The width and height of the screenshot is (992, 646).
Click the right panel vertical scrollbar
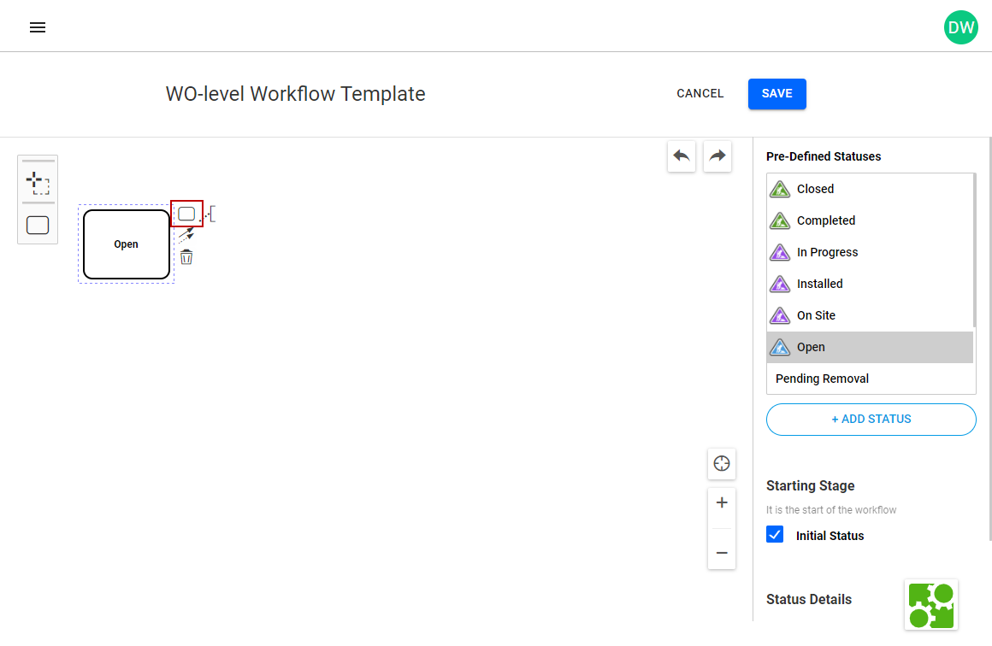(x=990, y=338)
